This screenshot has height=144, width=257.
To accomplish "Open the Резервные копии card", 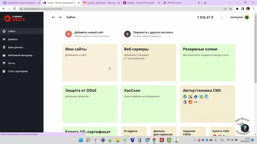I will pyautogui.click(x=208, y=62).
